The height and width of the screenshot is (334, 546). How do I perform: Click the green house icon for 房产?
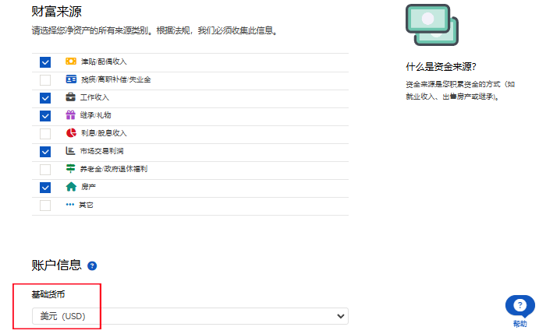(x=71, y=187)
